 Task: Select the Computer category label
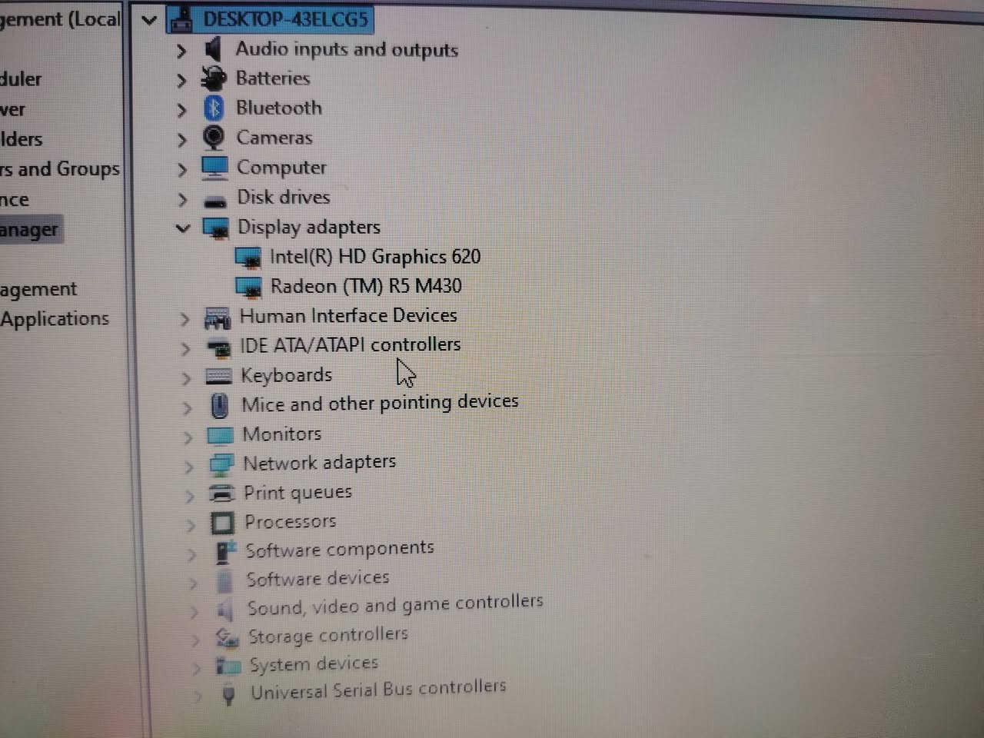(281, 168)
